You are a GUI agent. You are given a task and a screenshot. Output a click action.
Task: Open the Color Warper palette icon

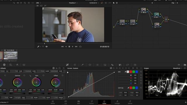coord(75,65)
